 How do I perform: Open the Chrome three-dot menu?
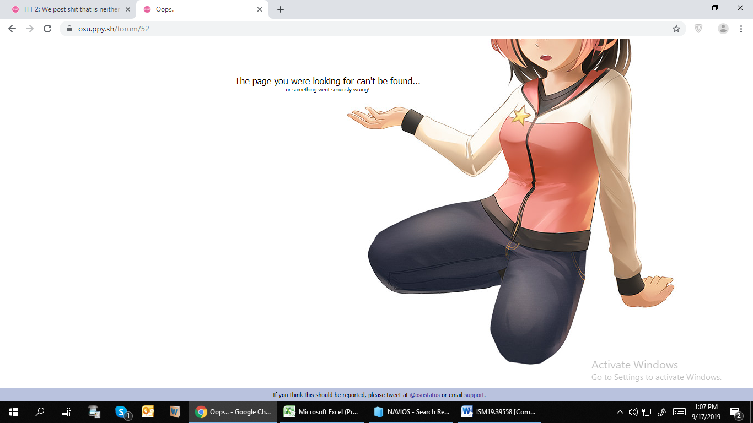click(x=741, y=29)
